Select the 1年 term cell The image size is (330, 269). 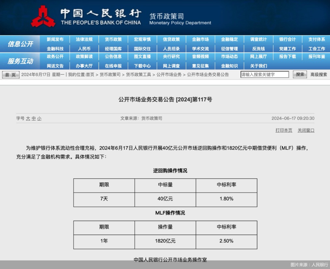pyautogui.click(x=104, y=242)
